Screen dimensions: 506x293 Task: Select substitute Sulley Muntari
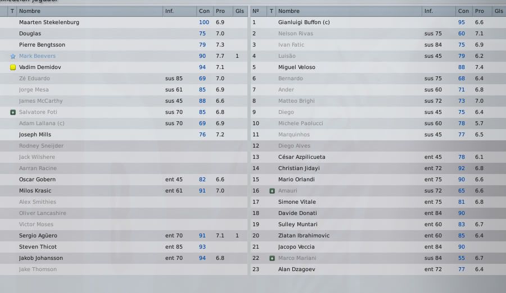pos(378,225)
